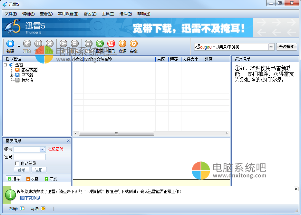Click the 密码 password input field

pyautogui.click(x=30, y=157)
